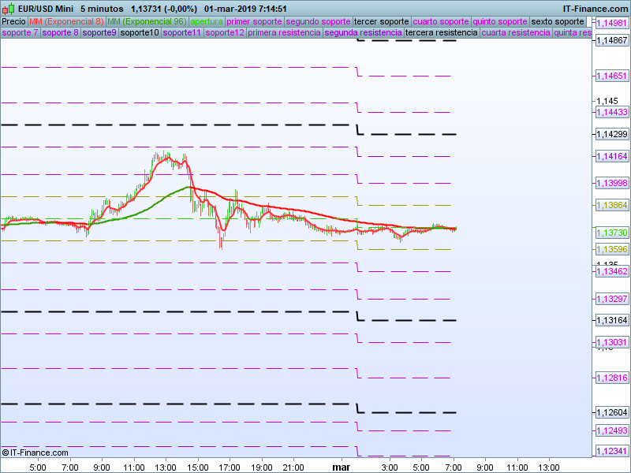Image resolution: width=631 pixels, height=473 pixels.
Task: Choose the sexto soporte label
Action: [558, 21]
